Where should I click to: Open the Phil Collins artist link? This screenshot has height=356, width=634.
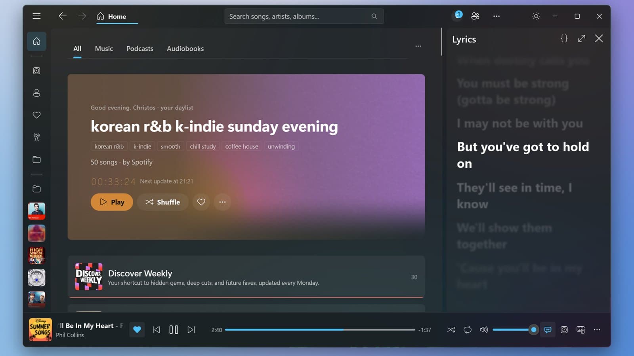tap(70, 335)
